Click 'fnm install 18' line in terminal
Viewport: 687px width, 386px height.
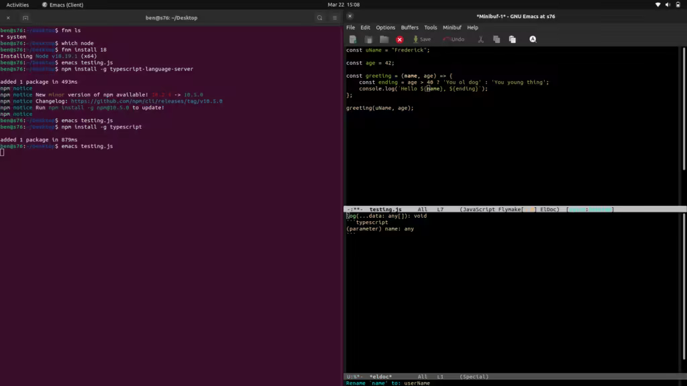[x=84, y=50]
